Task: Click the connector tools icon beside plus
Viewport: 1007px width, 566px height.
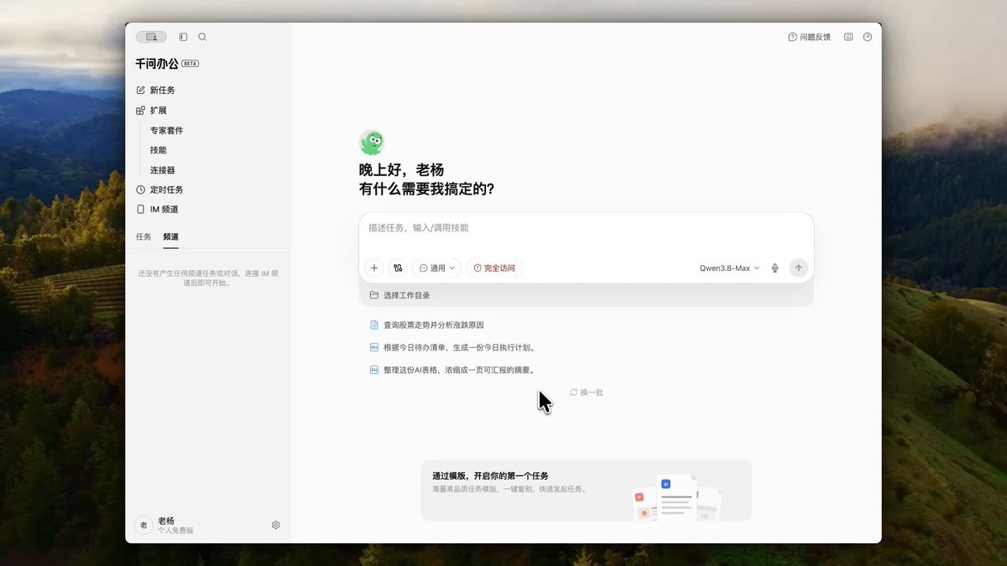Action: point(398,268)
